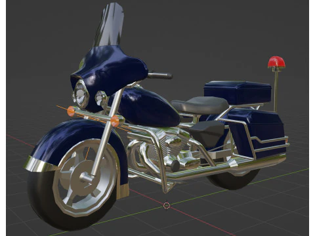Select the black handlebar grip
Image resolution: width=315 pixels, height=236 pixels.
(x=160, y=76)
